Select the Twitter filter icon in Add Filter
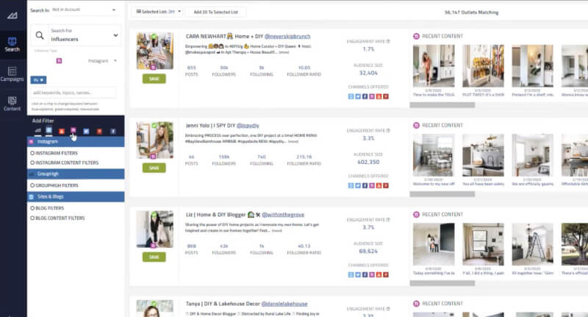The height and width of the screenshot is (317, 588). coord(86,132)
